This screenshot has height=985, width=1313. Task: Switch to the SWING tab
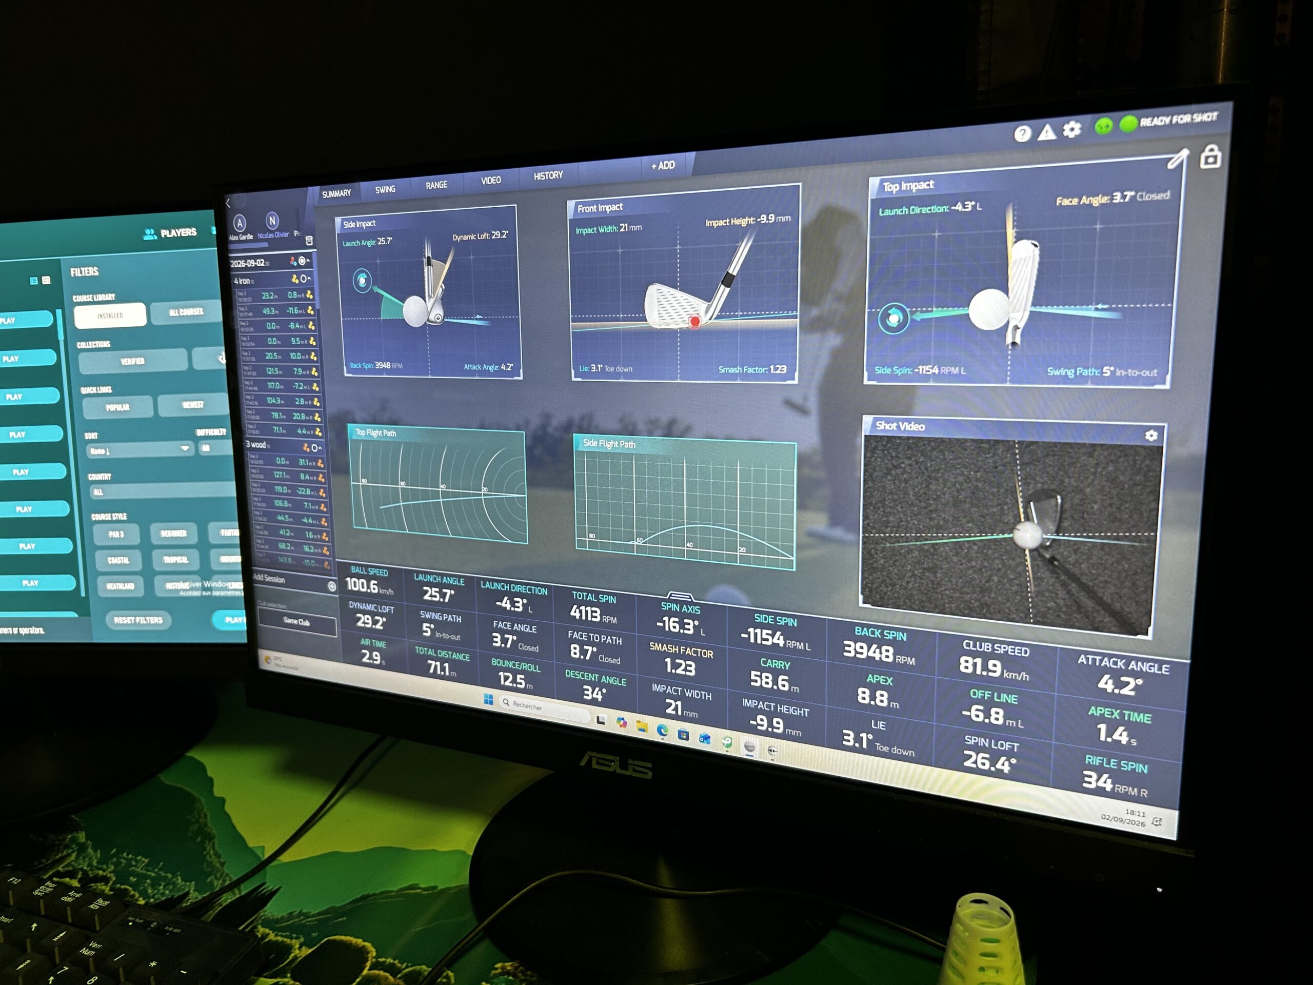pyautogui.click(x=385, y=189)
